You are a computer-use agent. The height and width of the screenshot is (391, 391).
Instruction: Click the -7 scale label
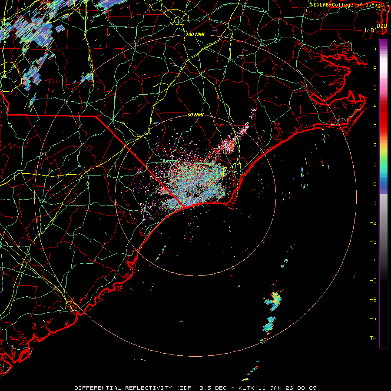[373, 319]
